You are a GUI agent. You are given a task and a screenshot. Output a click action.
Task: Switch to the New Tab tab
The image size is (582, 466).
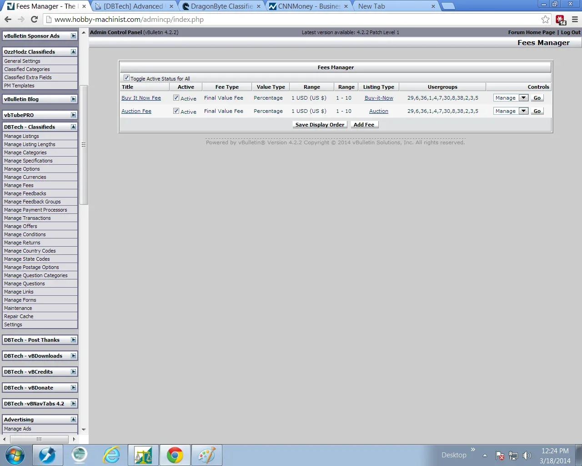(x=396, y=6)
